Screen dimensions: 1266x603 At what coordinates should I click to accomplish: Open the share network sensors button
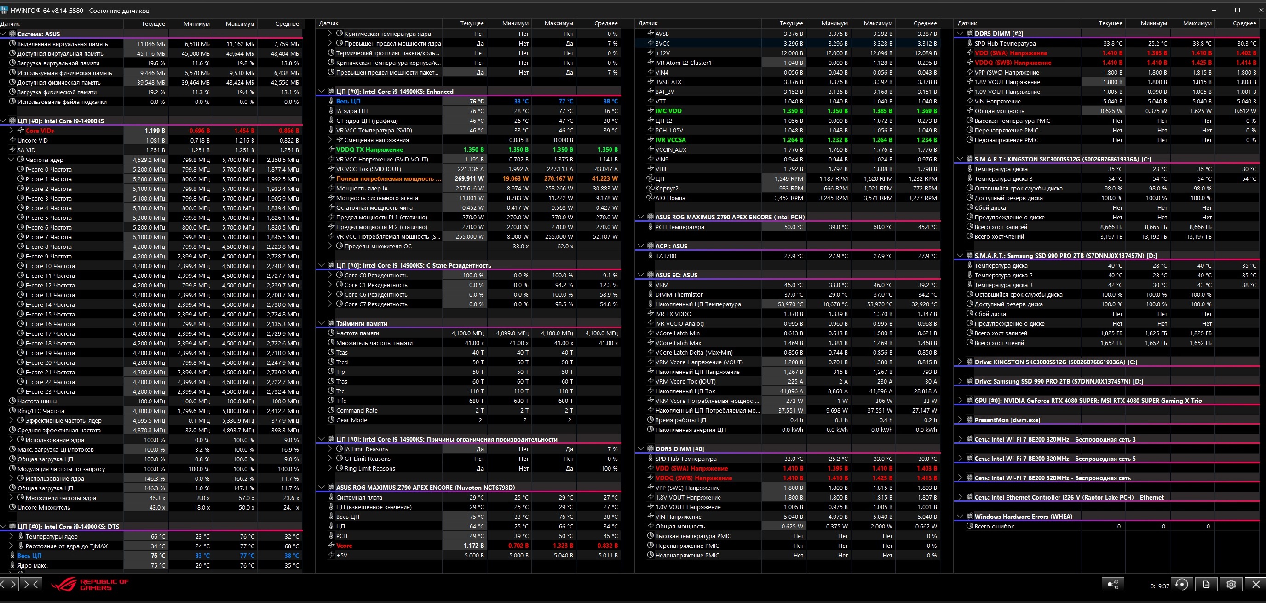tap(1113, 584)
